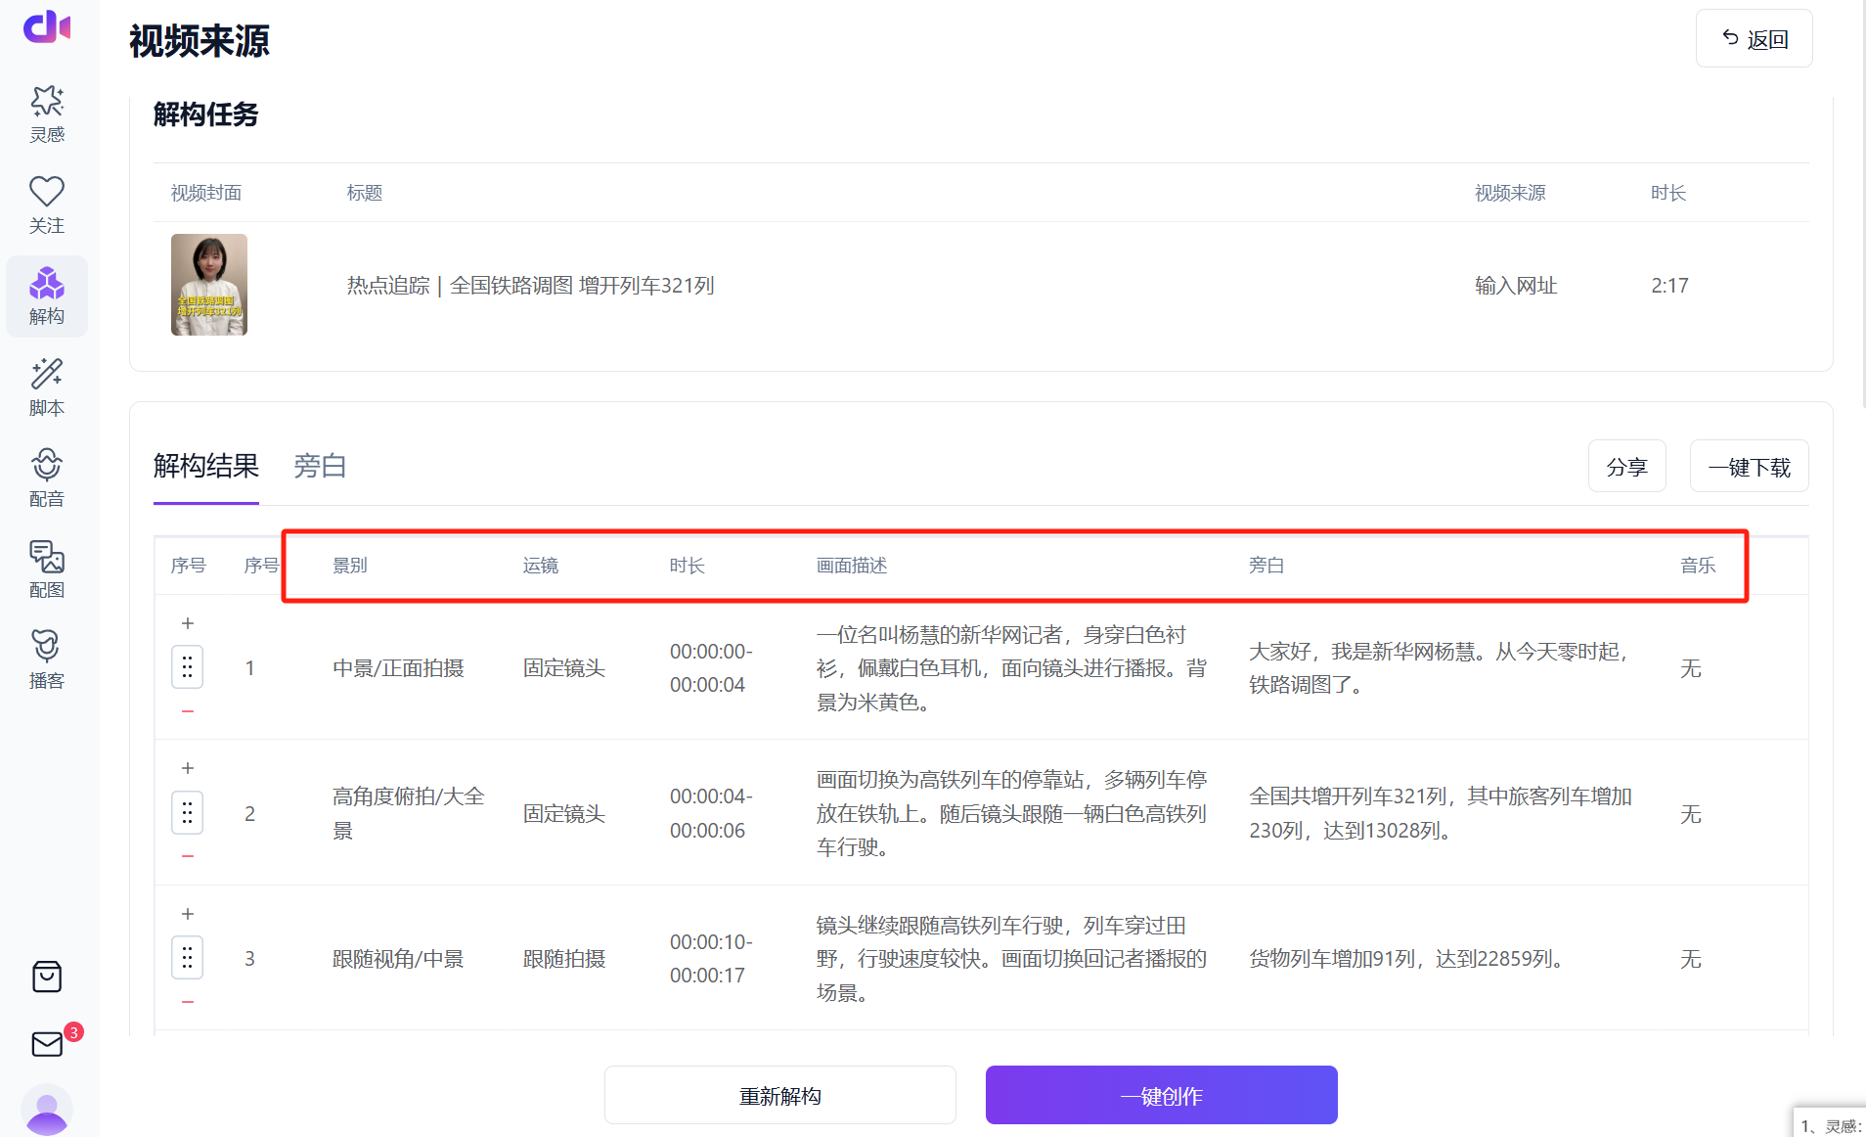
Task: Switch to the 旁白 tab
Action: click(320, 466)
